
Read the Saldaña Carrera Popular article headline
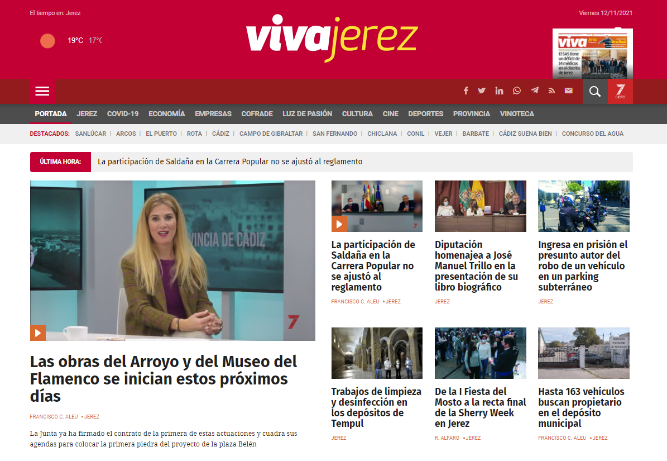373,265
